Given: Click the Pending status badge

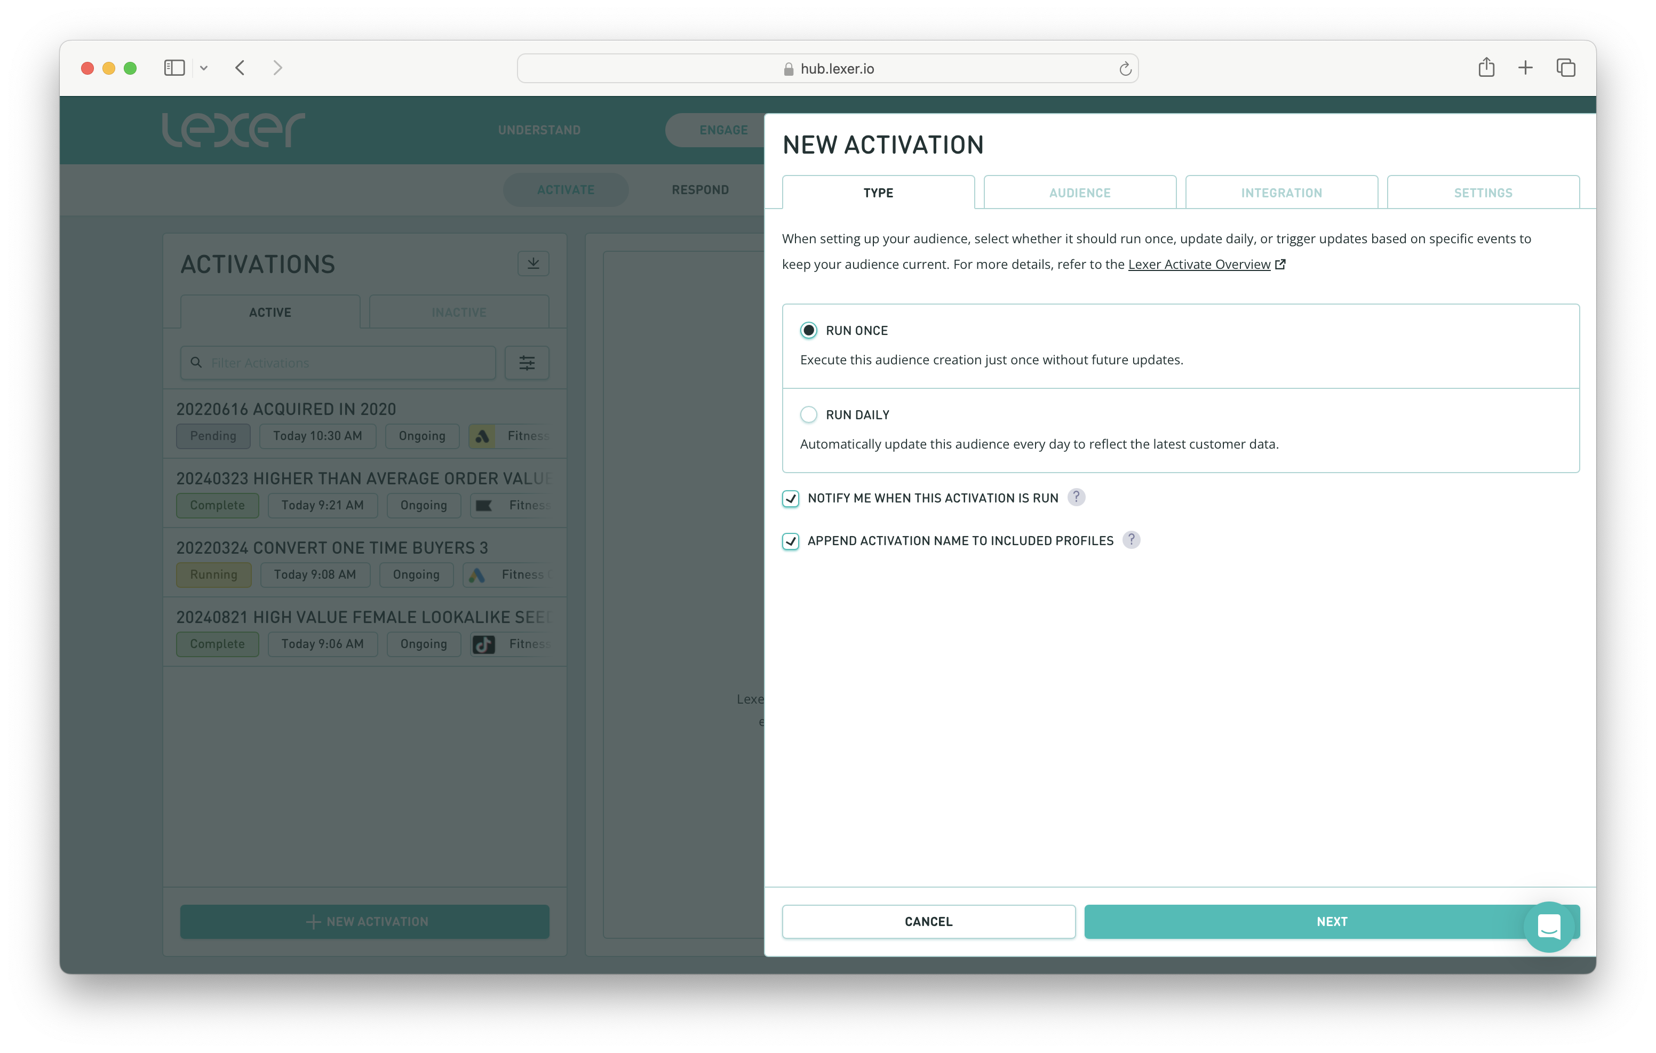Looking at the screenshot, I should 213,436.
